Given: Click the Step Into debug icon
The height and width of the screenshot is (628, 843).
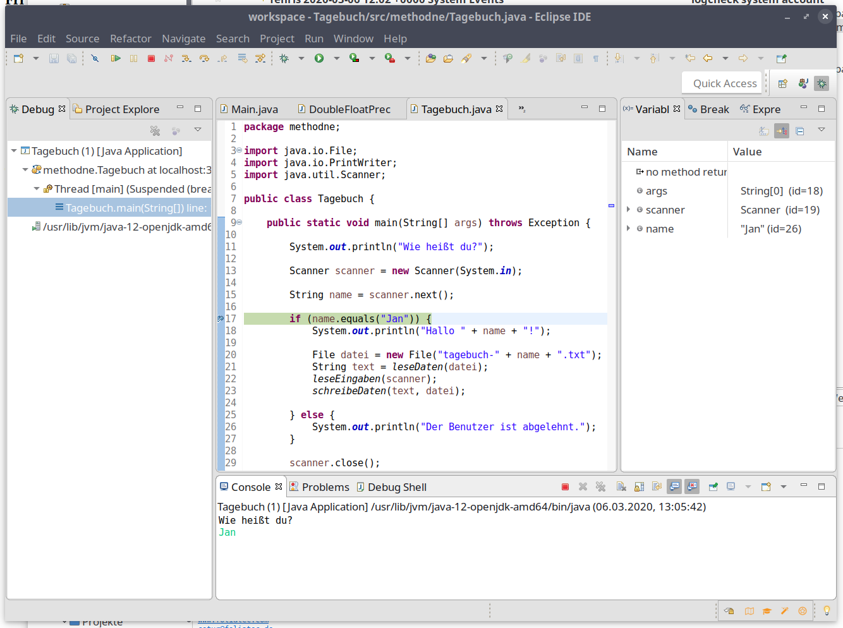Looking at the screenshot, I should [187, 58].
